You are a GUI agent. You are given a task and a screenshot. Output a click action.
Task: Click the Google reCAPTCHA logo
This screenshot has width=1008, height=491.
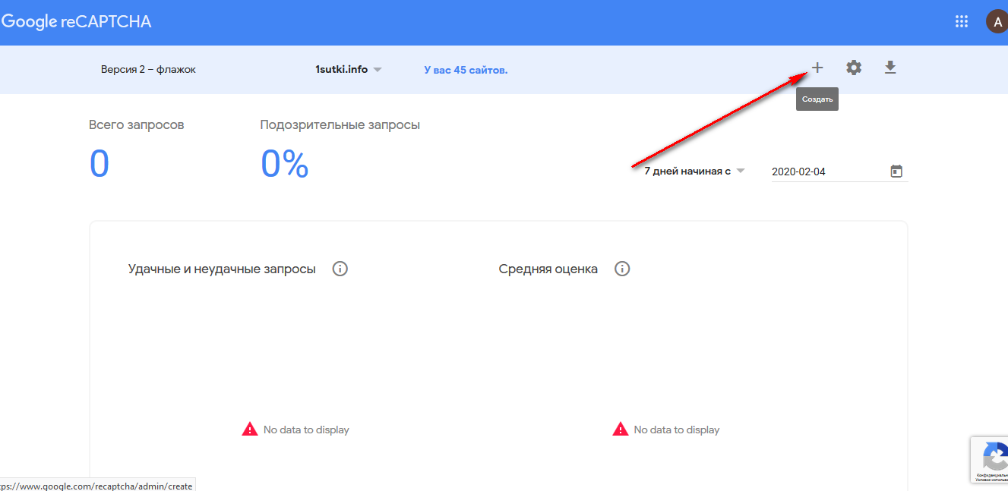(x=77, y=21)
